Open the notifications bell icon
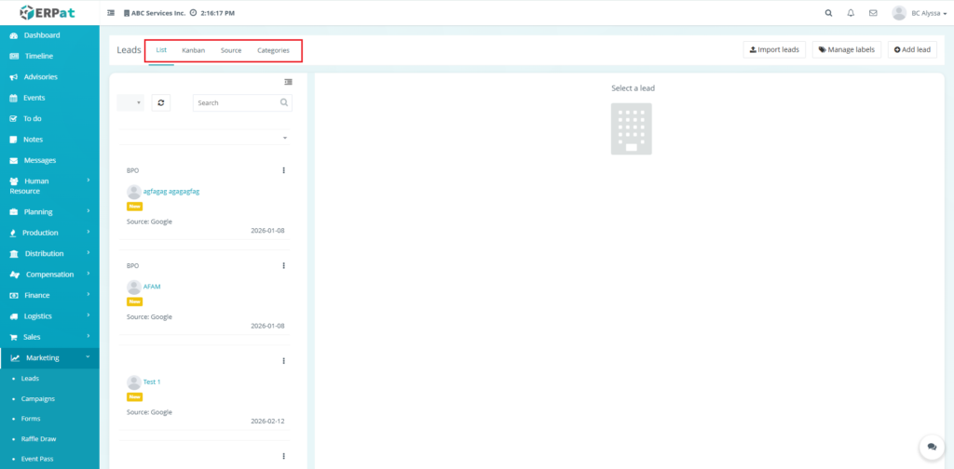This screenshot has height=469, width=954. point(851,13)
